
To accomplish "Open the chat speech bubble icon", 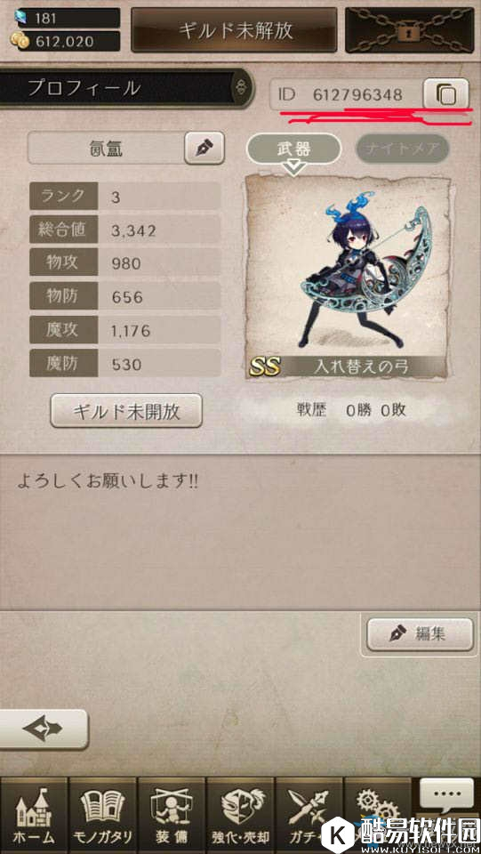I will [x=446, y=794].
